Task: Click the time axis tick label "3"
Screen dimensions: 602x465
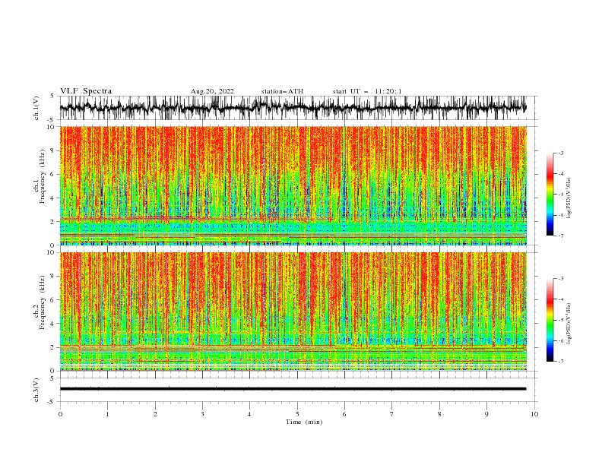Action: click(x=202, y=414)
